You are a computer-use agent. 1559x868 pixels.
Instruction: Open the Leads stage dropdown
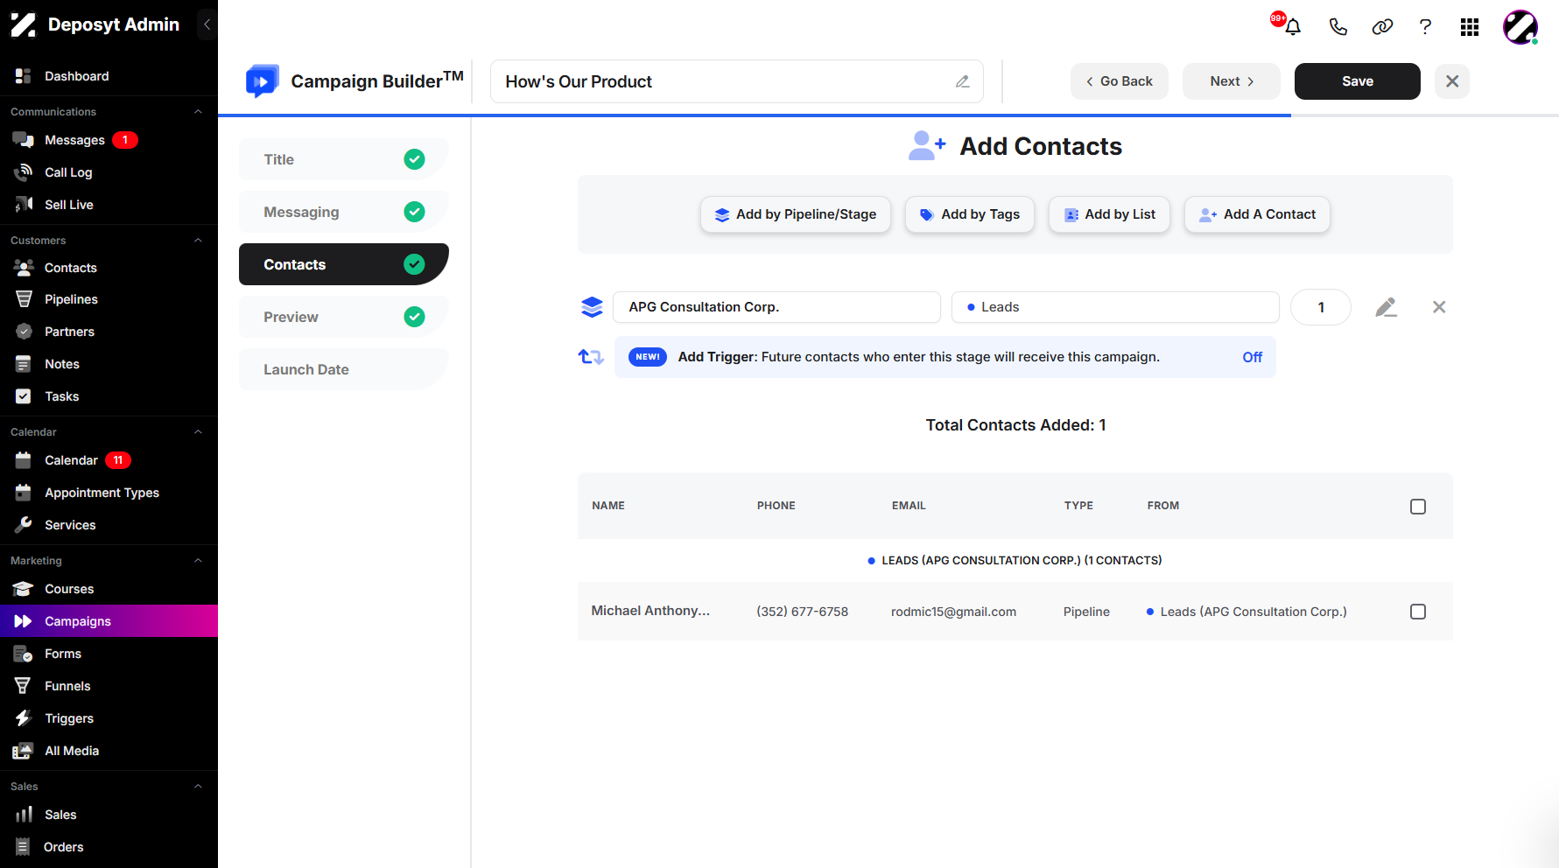1115,307
